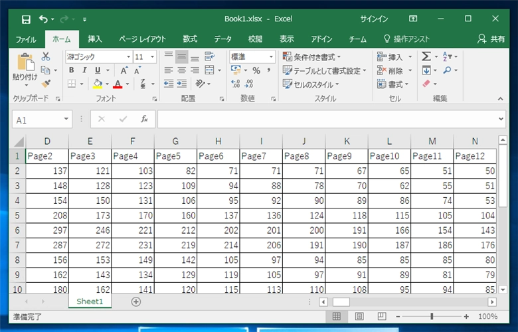Click the Cut scissors icon
The image size is (518, 332).
pyautogui.click(x=46, y=56)
